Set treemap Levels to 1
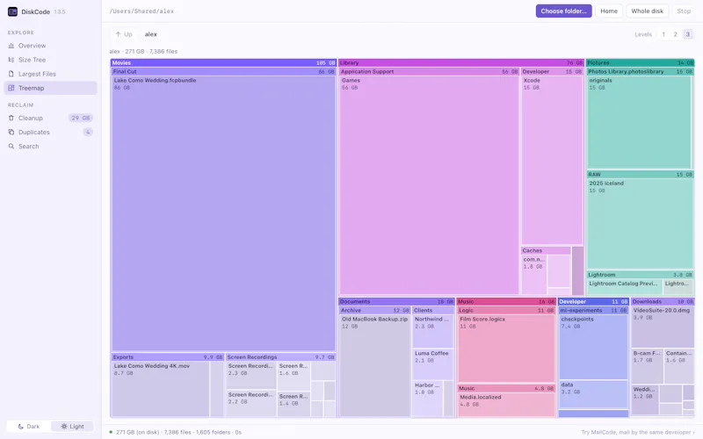Screen dimensions: 703x439 663,34
